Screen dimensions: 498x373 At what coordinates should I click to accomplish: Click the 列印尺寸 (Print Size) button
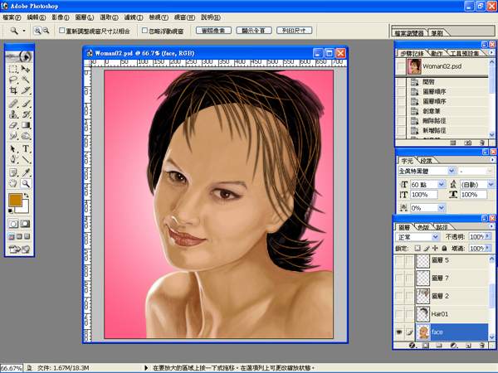point(294,31)
